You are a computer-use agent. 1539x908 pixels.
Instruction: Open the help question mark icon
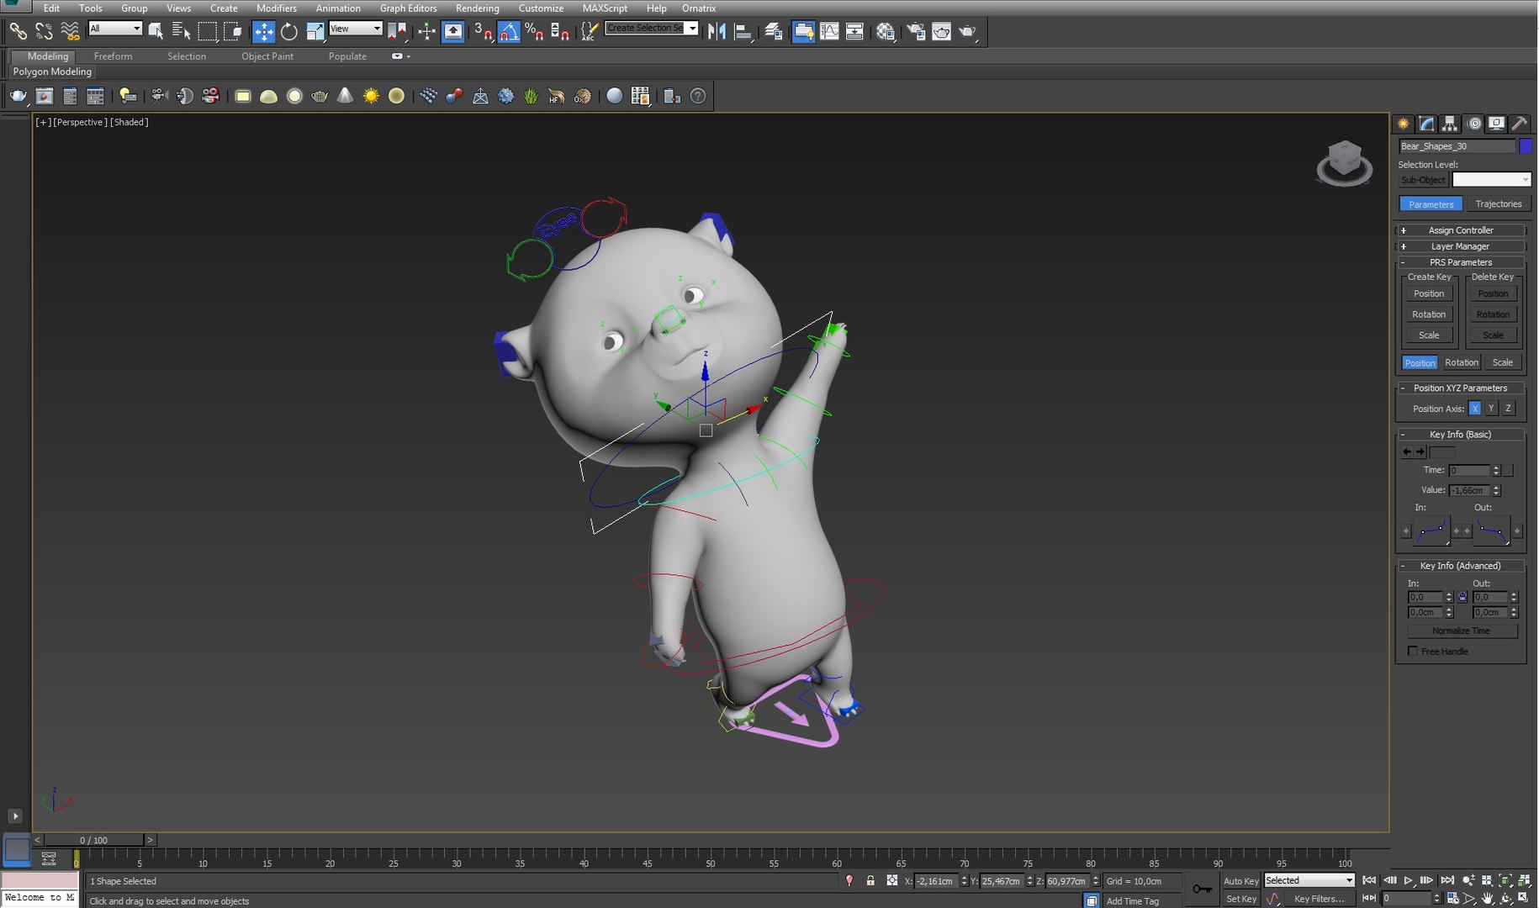click(x=698, y=96)
